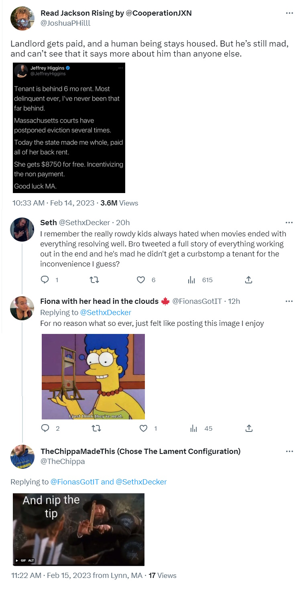Reply to Fiona's tweet
301x590 pixels.
45,428
